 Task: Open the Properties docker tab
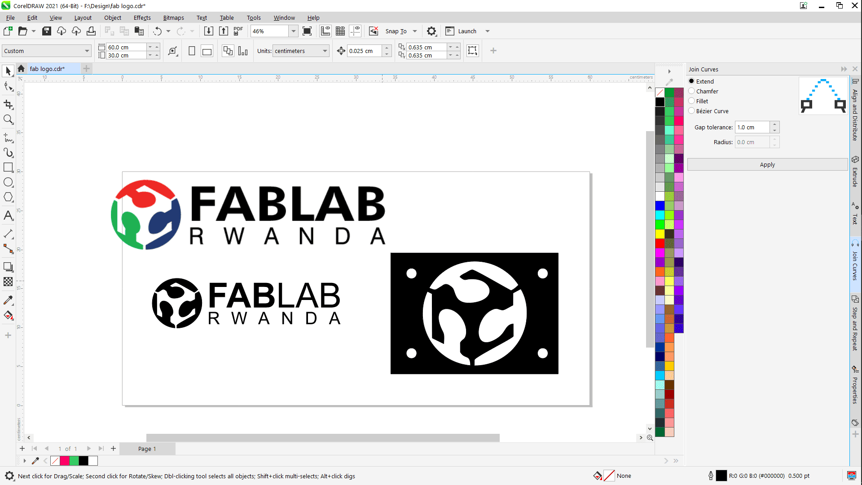[855, 385]
